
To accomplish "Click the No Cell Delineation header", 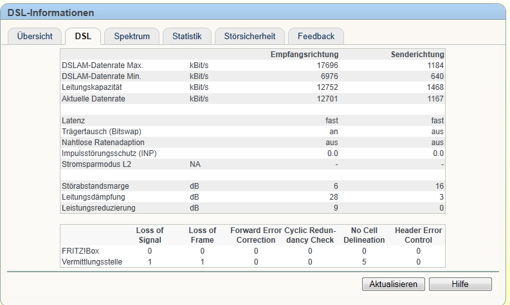I will (x=364, y=235).
